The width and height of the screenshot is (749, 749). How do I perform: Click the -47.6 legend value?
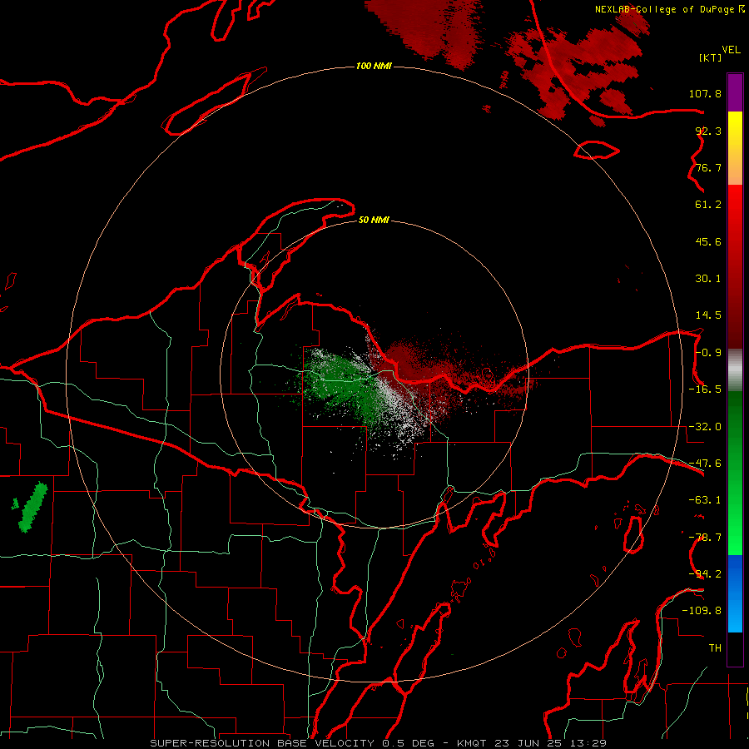tap(705, 464)
